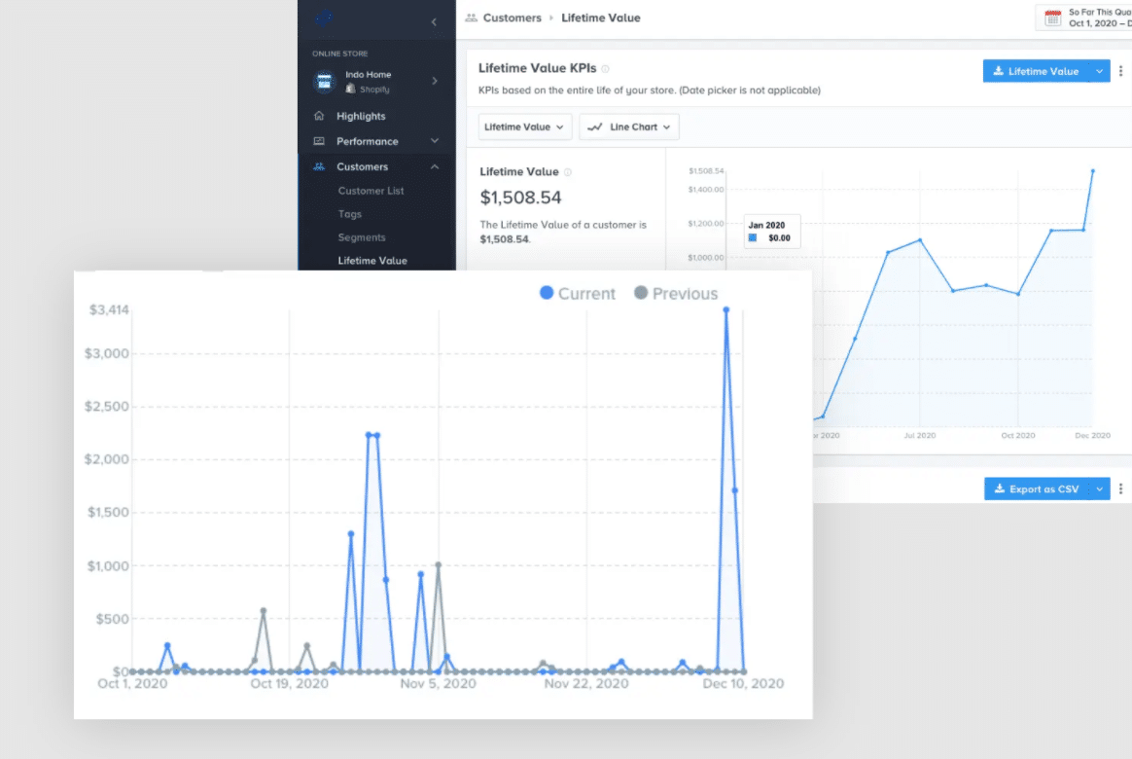The width and height of the screenshot is (1132, 759).
Task: Click the Export as CSV button
Action: [x=1036, y=488]
